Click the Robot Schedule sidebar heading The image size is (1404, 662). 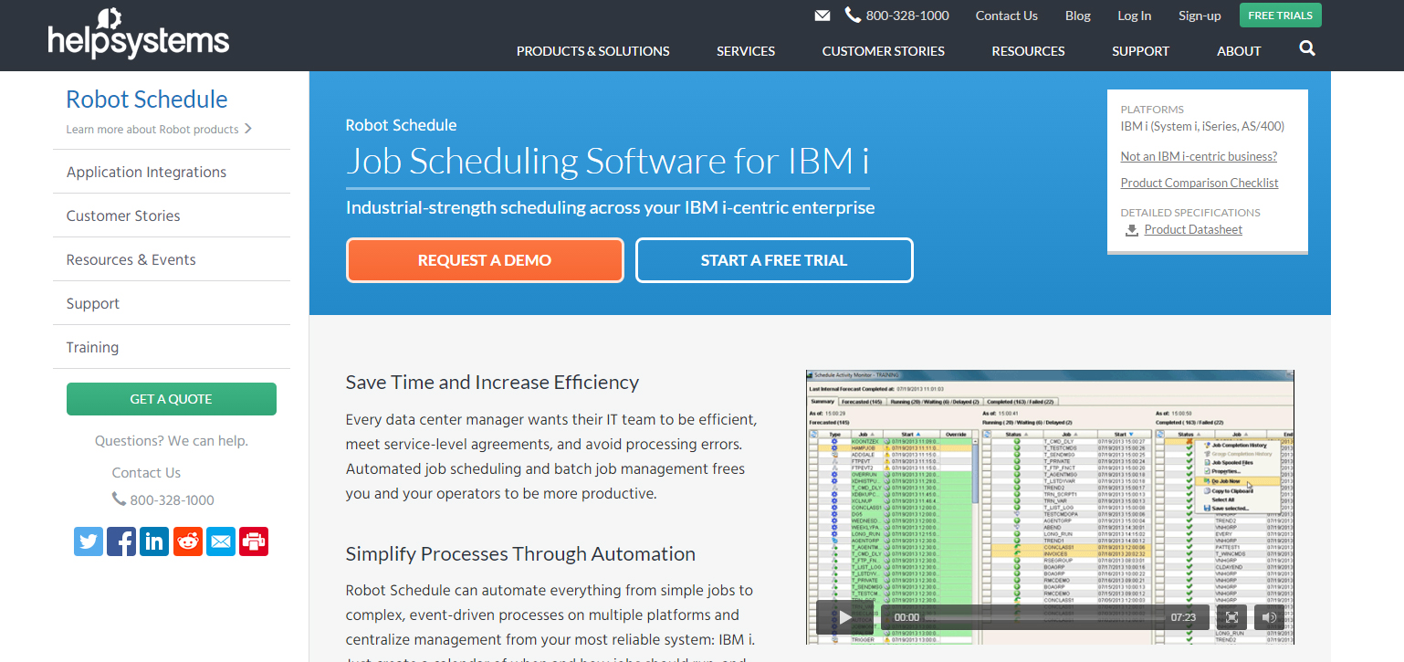147,99
